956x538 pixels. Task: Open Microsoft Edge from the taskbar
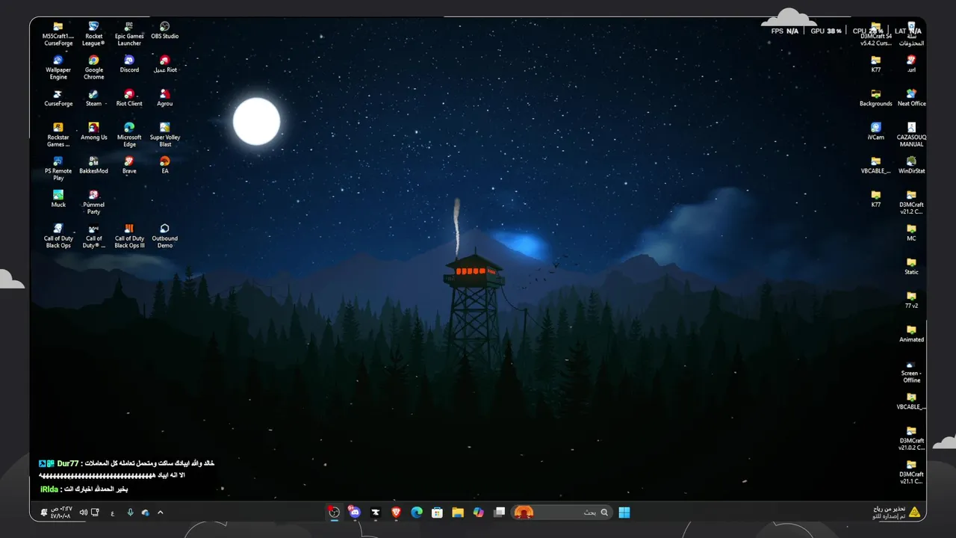417,513
